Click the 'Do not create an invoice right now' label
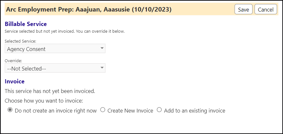 click(56, 111)
